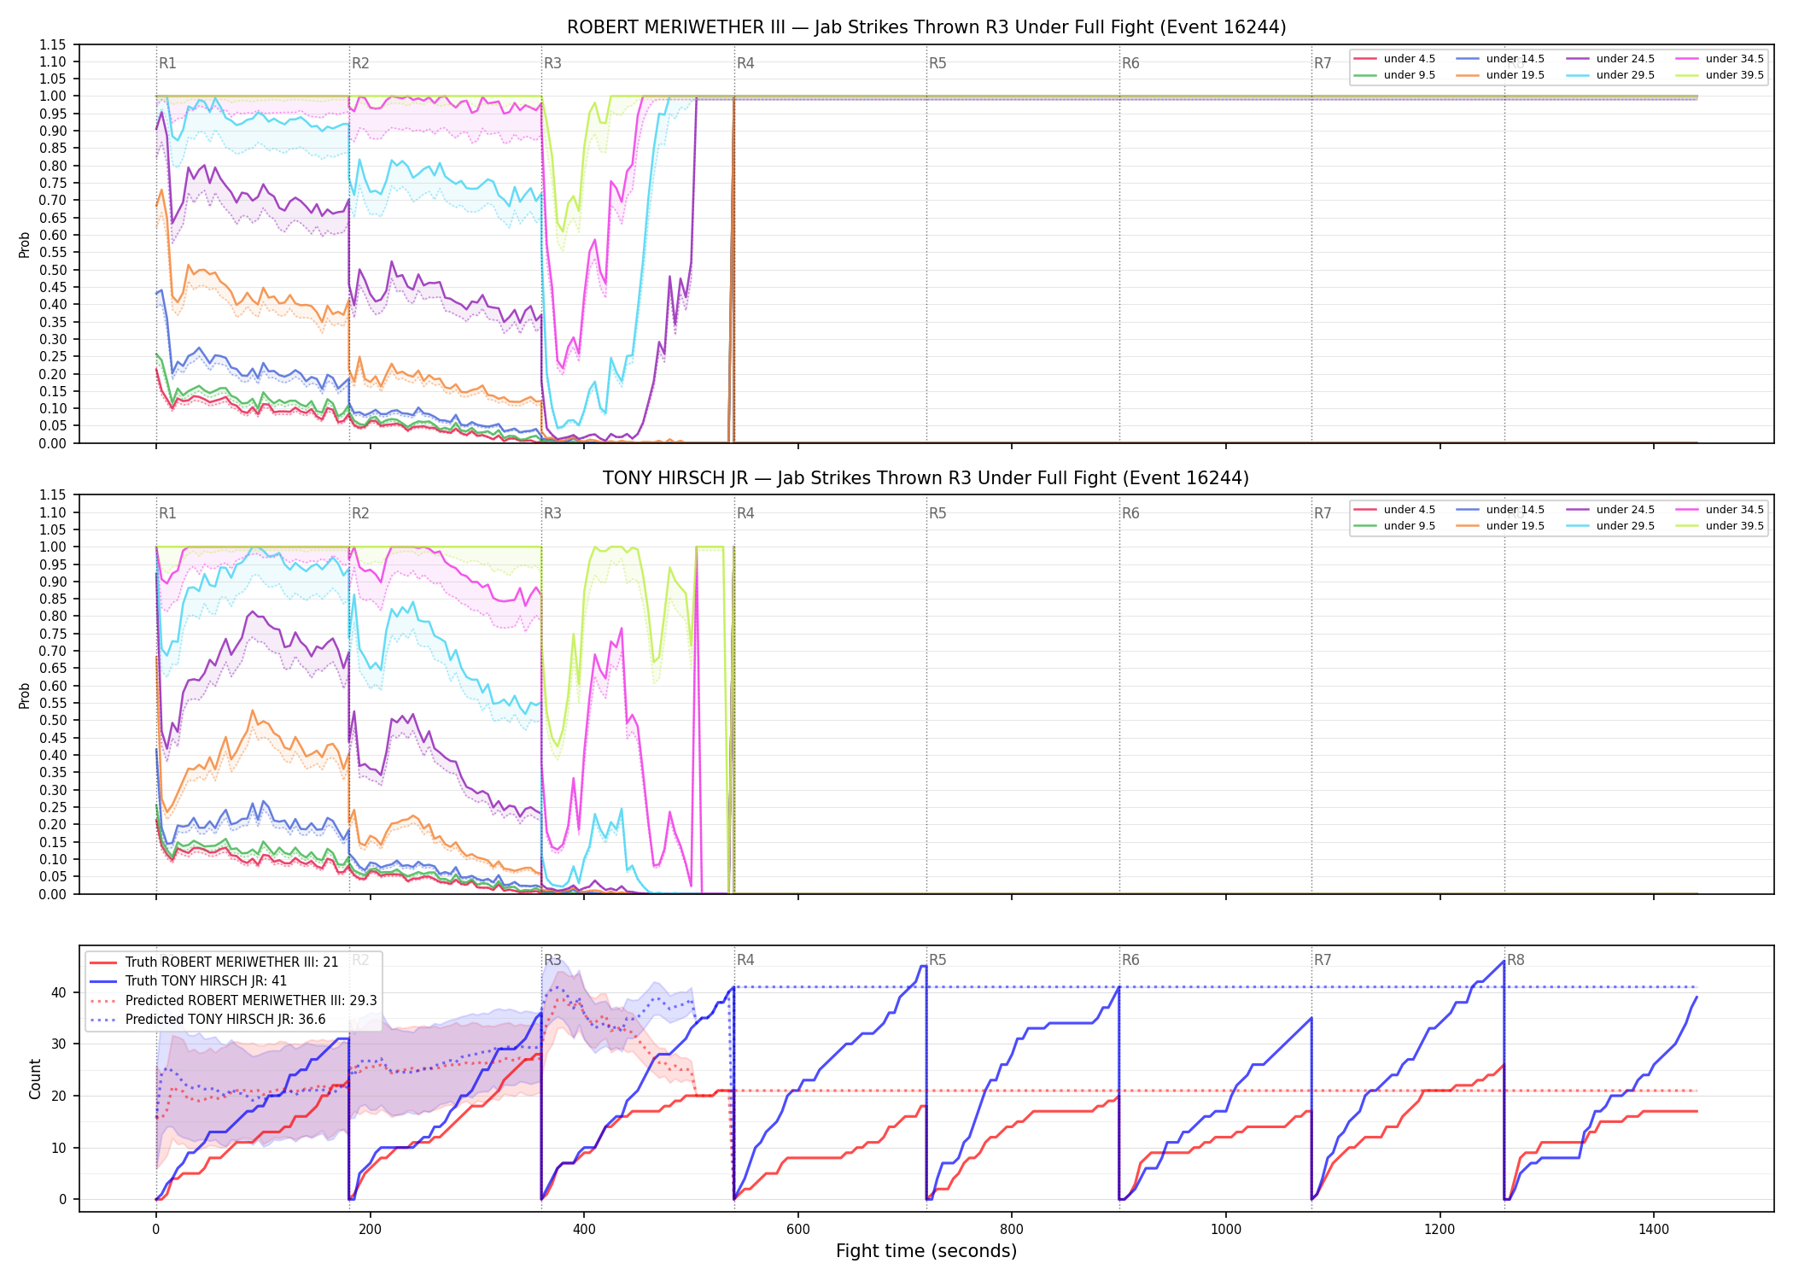Click the R3 round marker in the Count chart
This screenshot has width=1793, height=1281.
click(552, 960)
